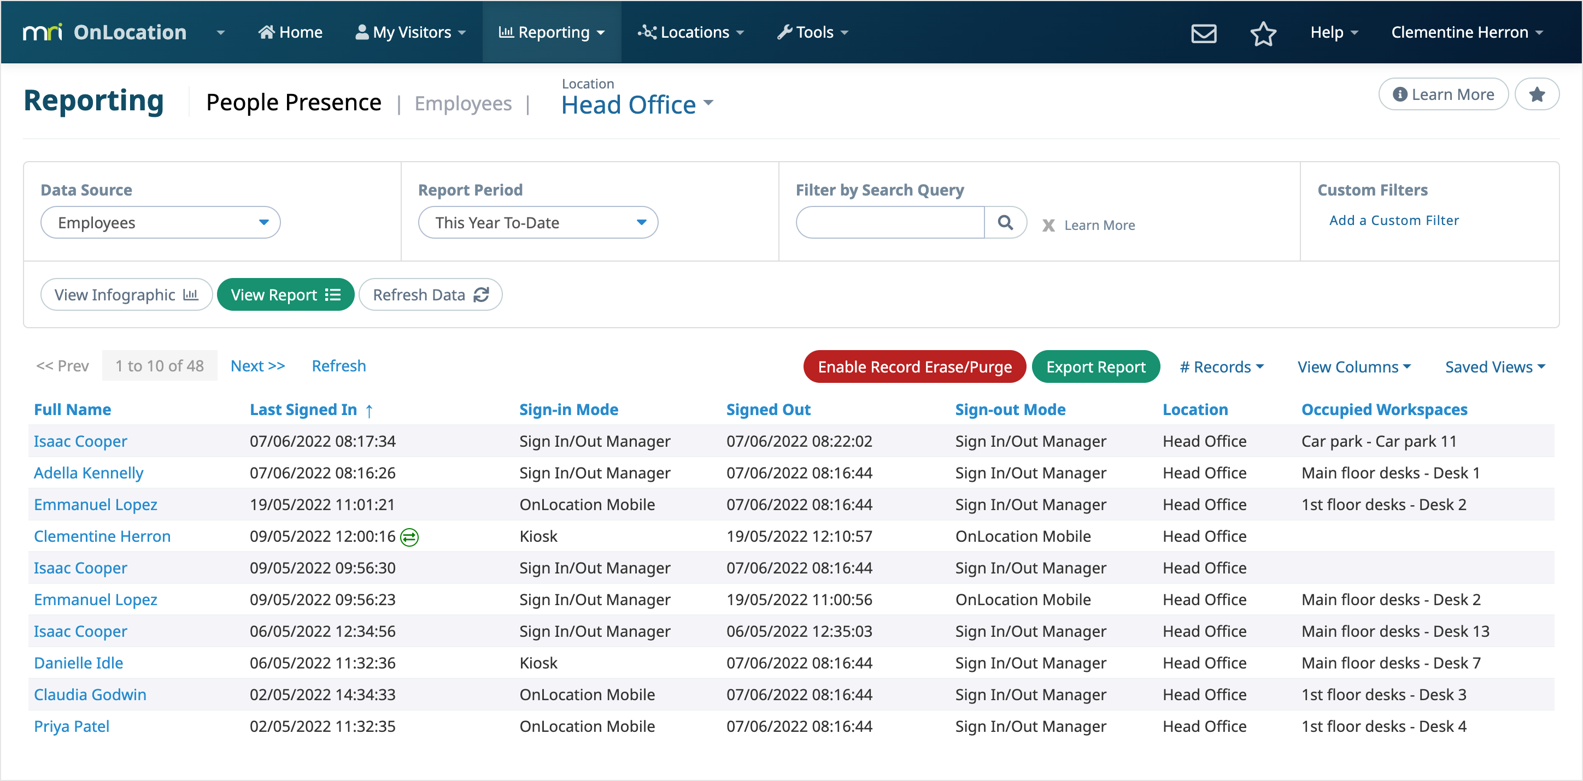The width and height of the screenshot is (1583, 781).
Task: Toggle sort arrow on Last Signed In
Action: (369, 410)
